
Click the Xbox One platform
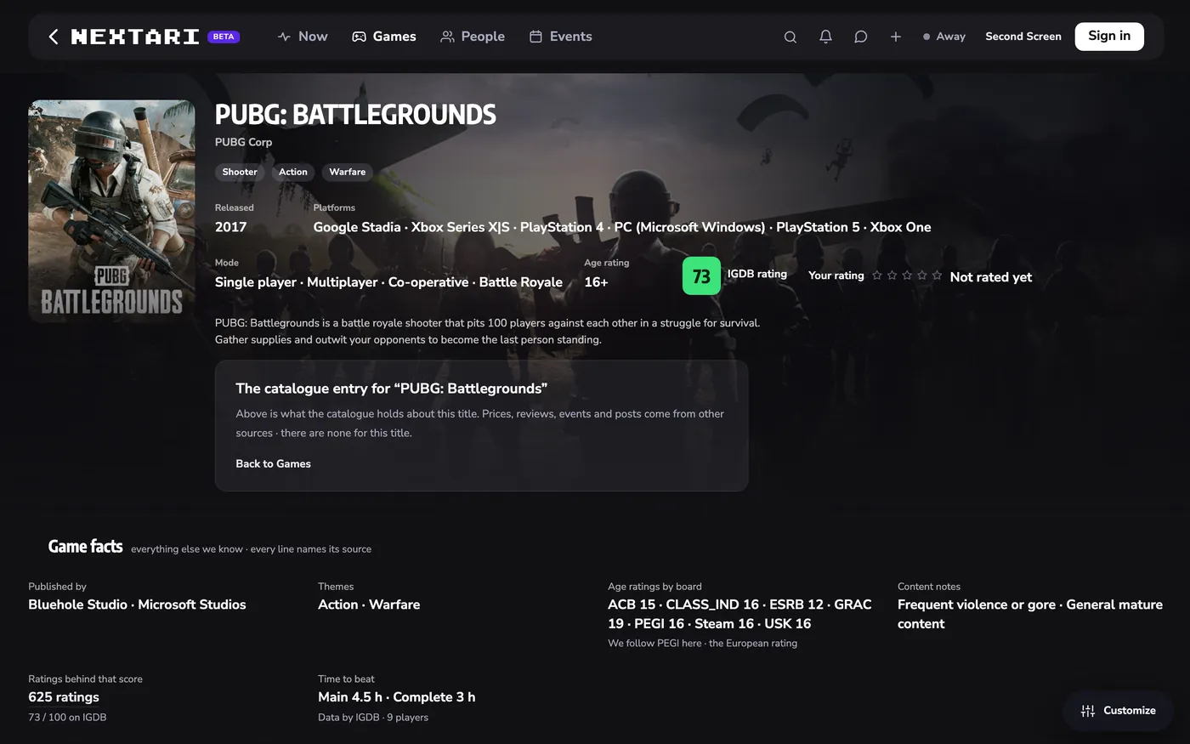(901, 227)
